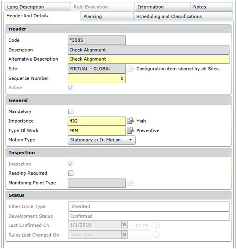The height and width of the screenshot is (249, 237).
Task: Open the Site lookup icon
Action: (x=131, y=69)
